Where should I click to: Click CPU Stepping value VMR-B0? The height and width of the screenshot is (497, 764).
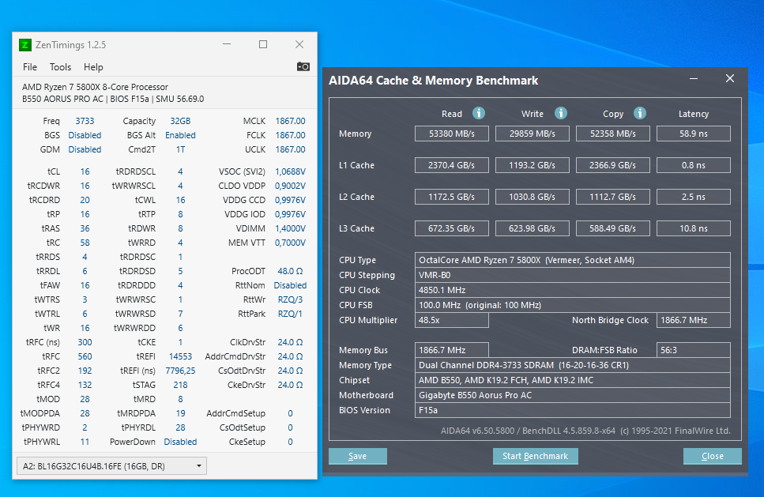tap(573, 275)
